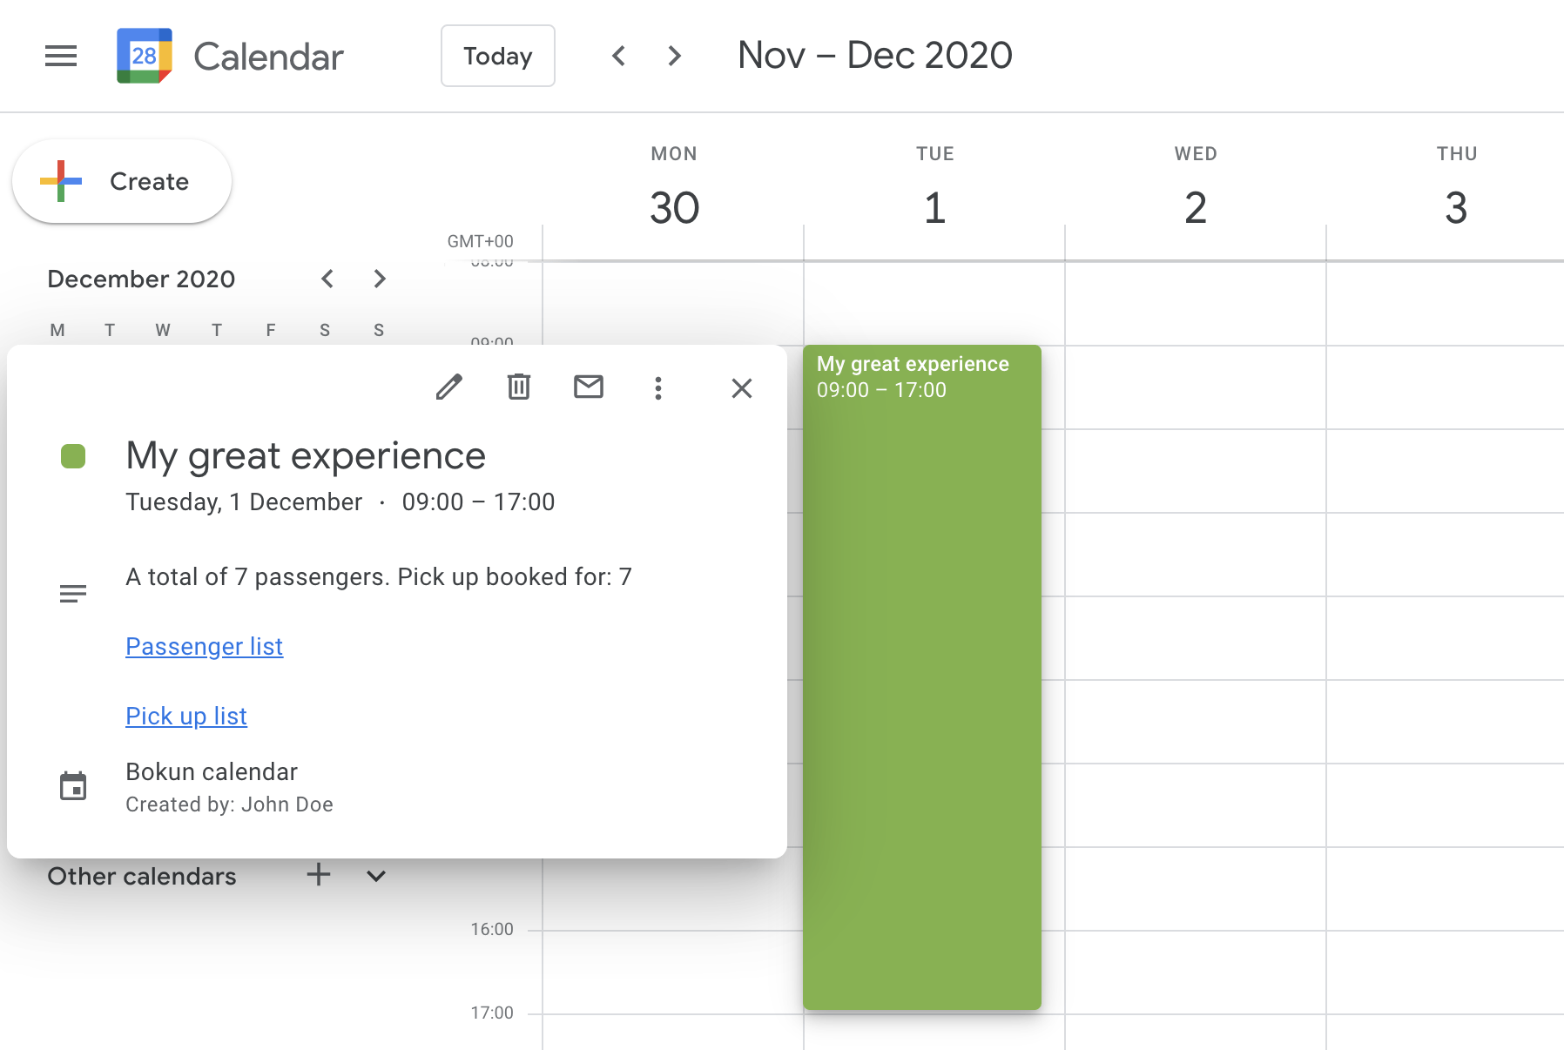This screenshot has height=1050, width=1564.
Task: Add other calendars with plus icon
Action: [319, 875]
